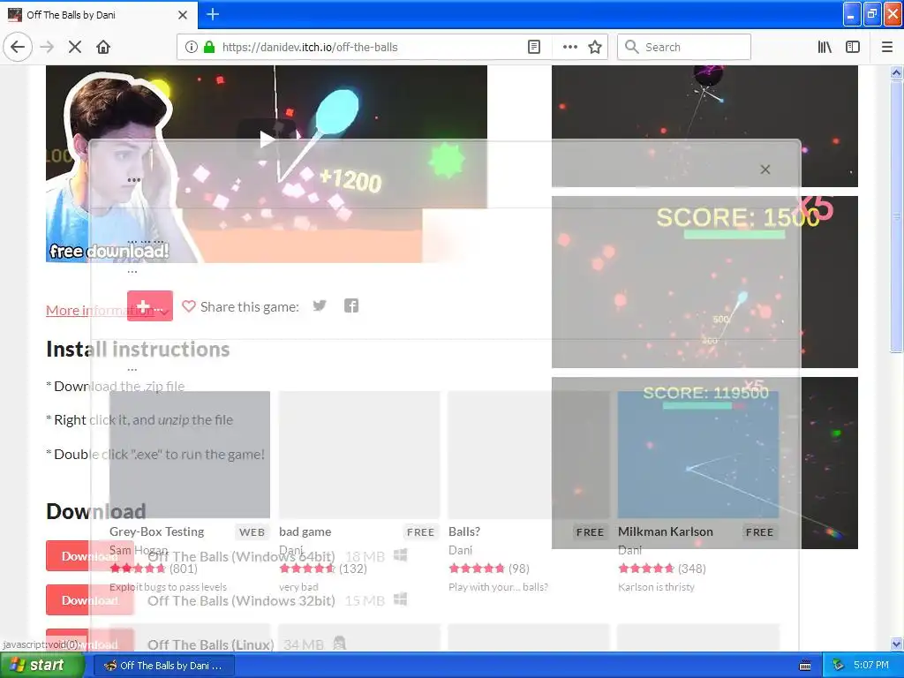Click the FREE tag on Milkman Karlson
Viewport: 904px width, 678px height.
tap(759, 532)
